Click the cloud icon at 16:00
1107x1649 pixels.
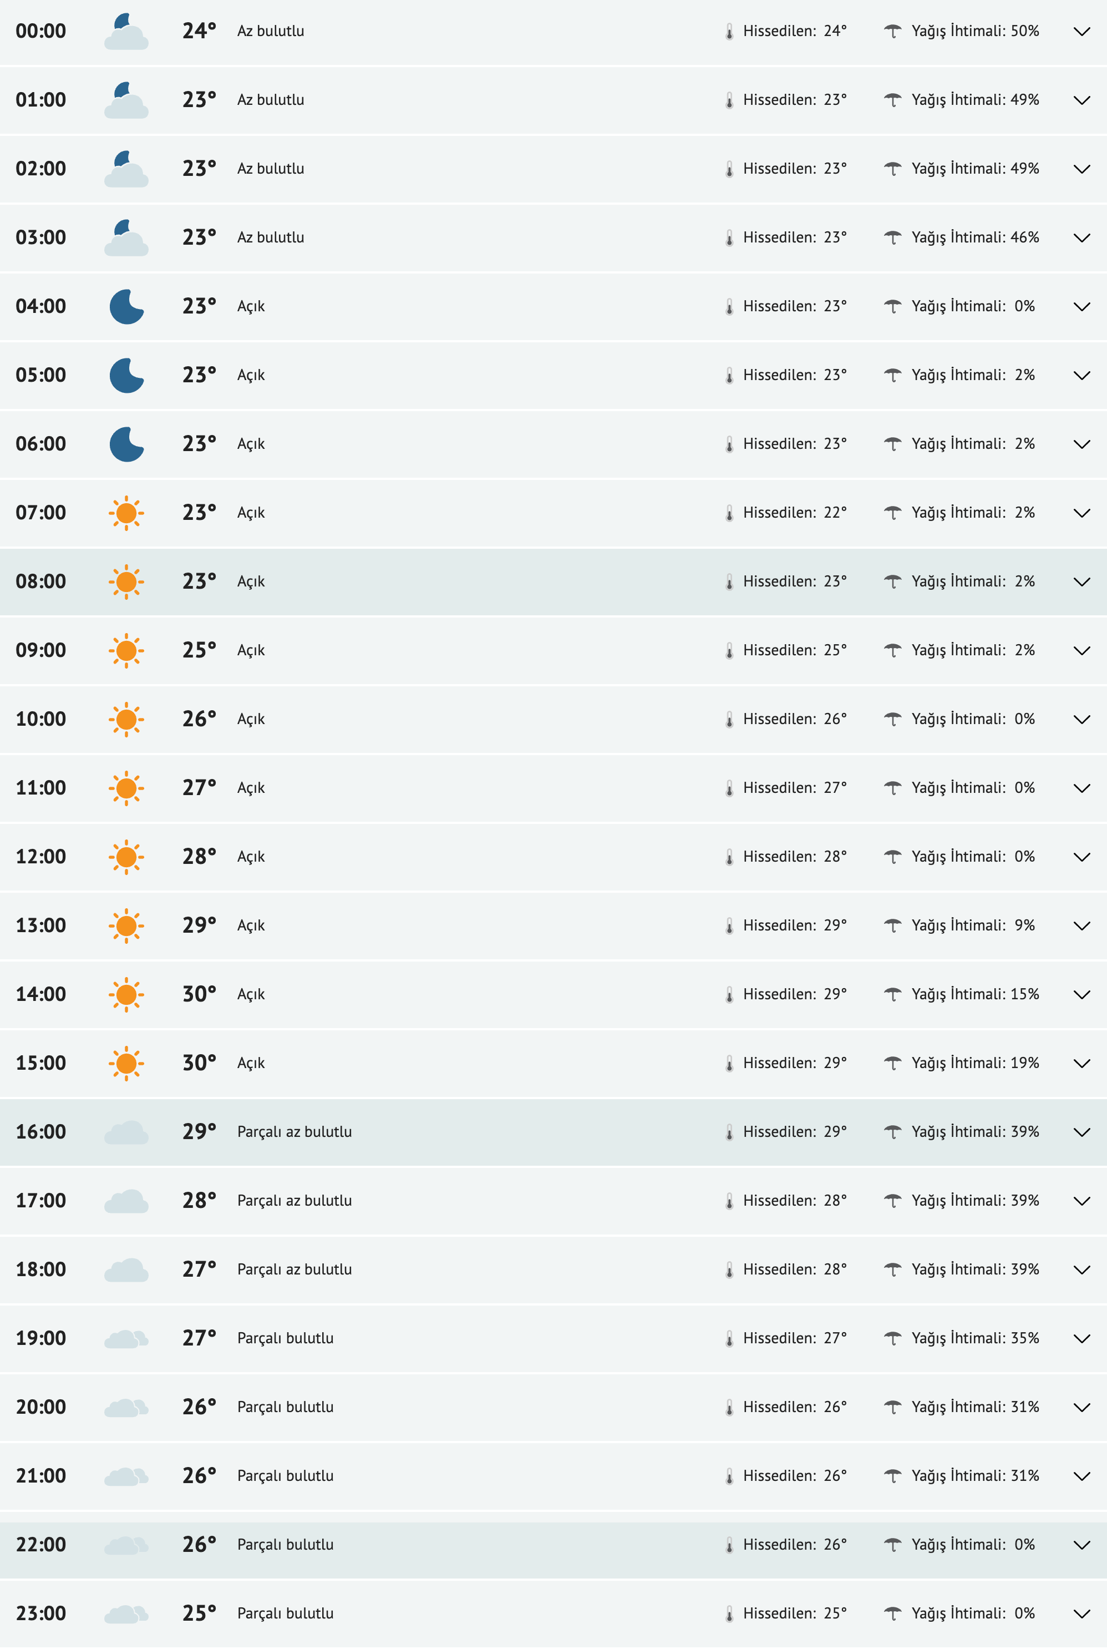[126, 1133]
